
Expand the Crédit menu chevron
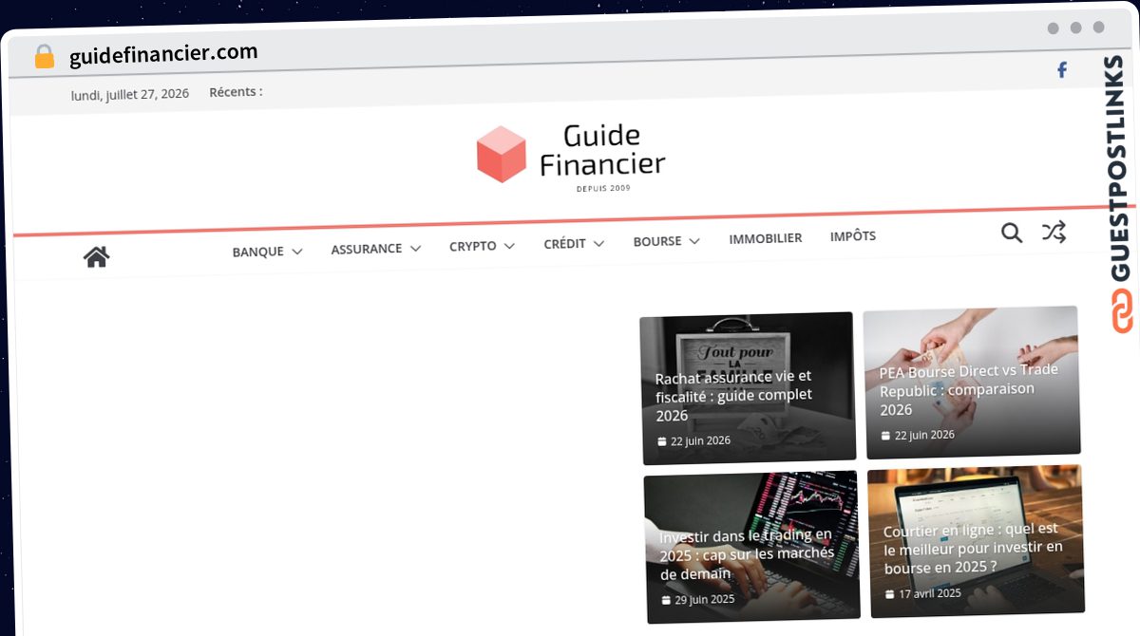598,244
